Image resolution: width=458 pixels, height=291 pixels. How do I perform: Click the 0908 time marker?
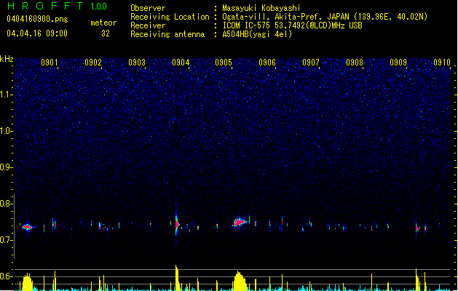tap(355, 63)
